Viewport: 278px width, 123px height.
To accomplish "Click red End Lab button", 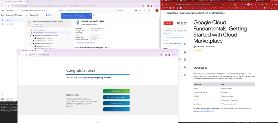I will [168, 23].
